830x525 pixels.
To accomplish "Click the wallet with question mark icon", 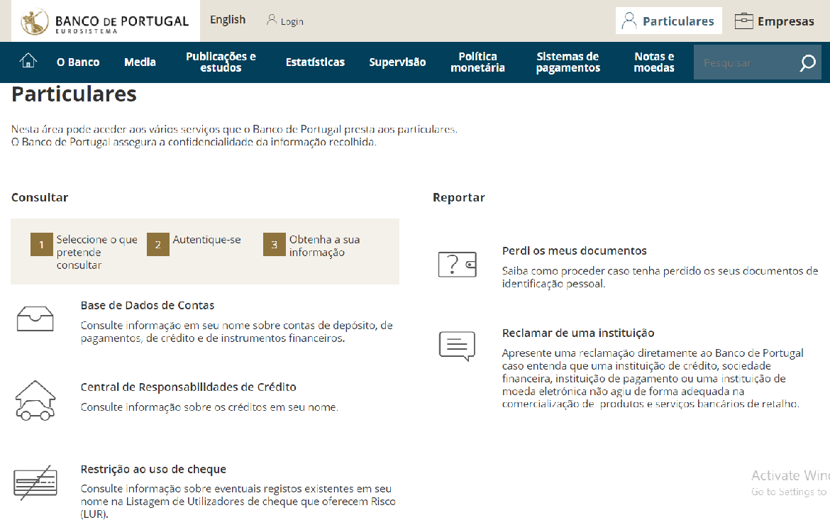I will click(457, 264).
